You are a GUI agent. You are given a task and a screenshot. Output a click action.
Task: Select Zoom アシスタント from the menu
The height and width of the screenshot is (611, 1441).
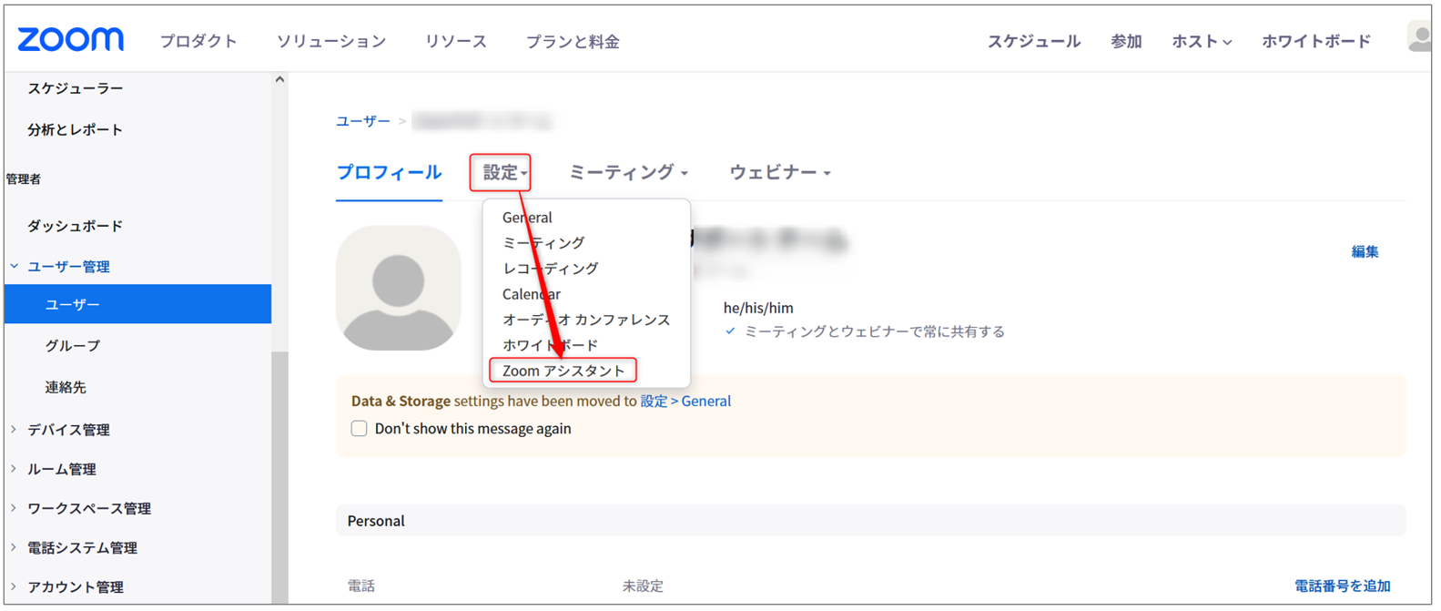563,371
